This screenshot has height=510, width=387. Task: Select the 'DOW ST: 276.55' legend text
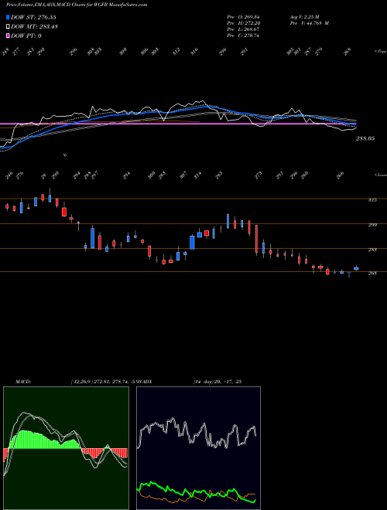point(33,17)
